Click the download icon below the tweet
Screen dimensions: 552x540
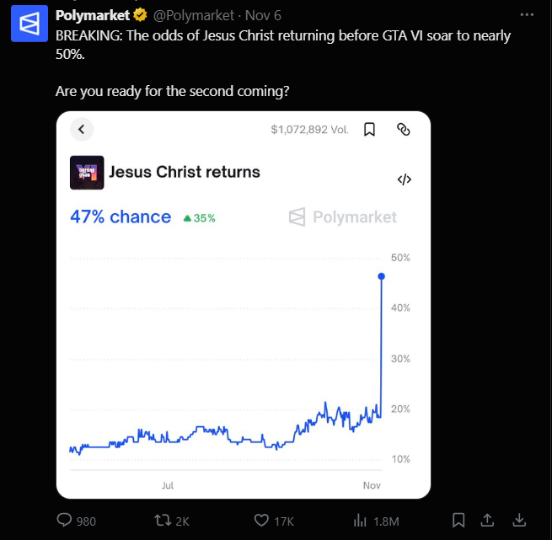[520, 519]
